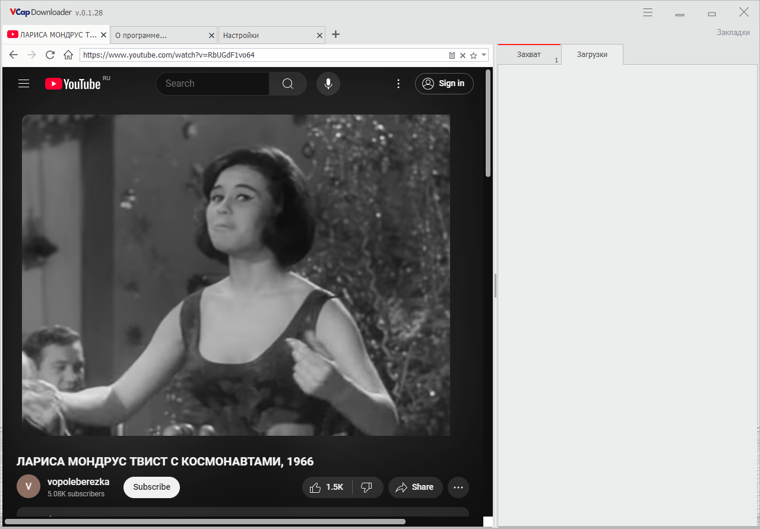Open the home page via house icon

[68, 55]
